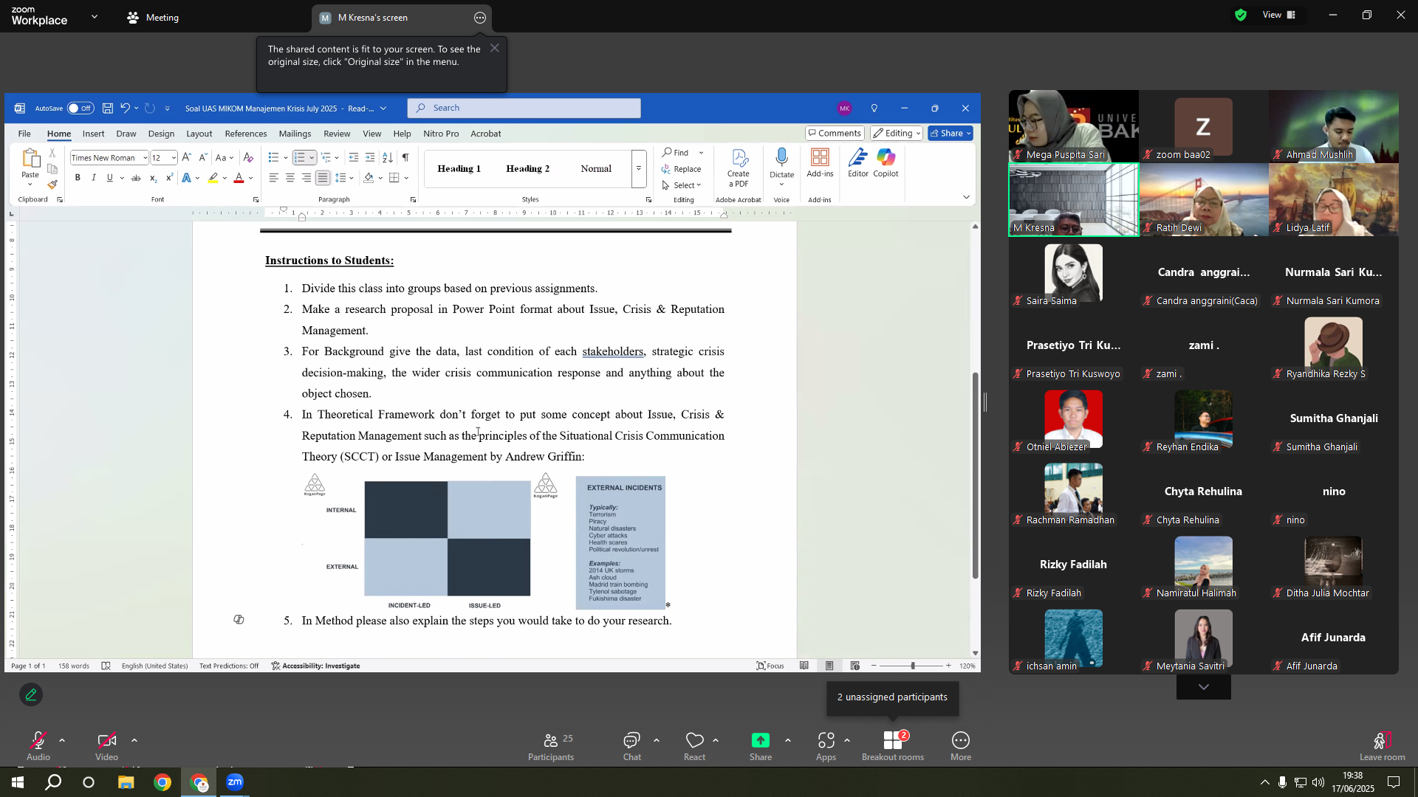Viewport: 1418px width, 797px height.
Task: Click the Word zoom slider handle
Action: tap(913, 666)
